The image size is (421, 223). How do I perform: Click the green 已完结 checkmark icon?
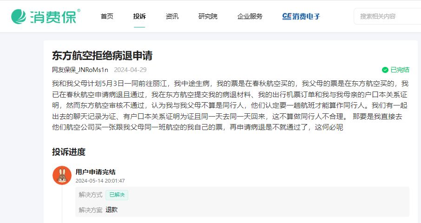[x=385, y=70]
